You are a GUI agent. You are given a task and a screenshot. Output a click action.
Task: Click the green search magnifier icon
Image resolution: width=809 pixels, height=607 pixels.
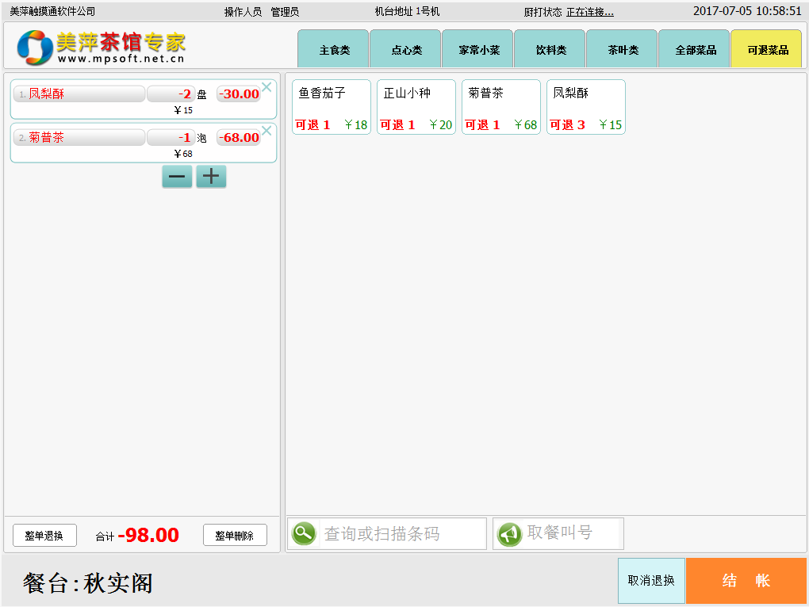(304, 534)
